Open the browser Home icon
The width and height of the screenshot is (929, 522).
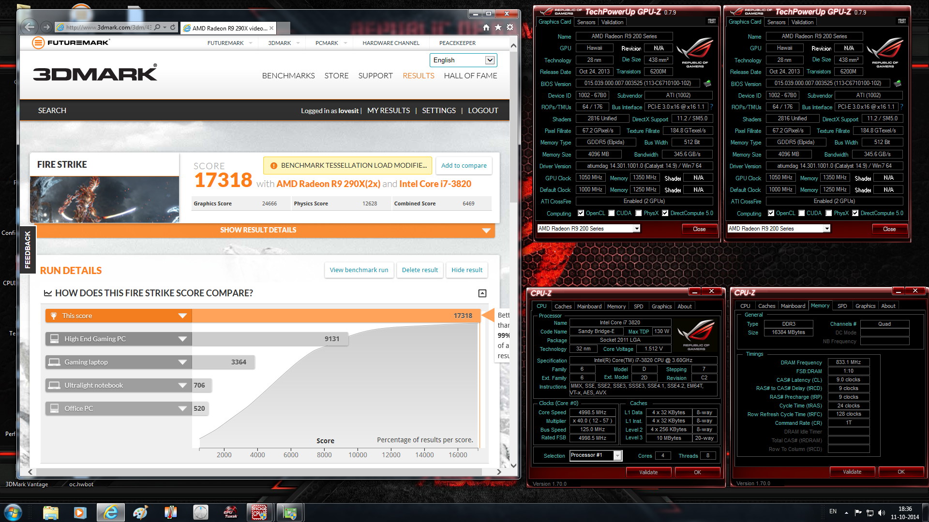coord(486,28)
